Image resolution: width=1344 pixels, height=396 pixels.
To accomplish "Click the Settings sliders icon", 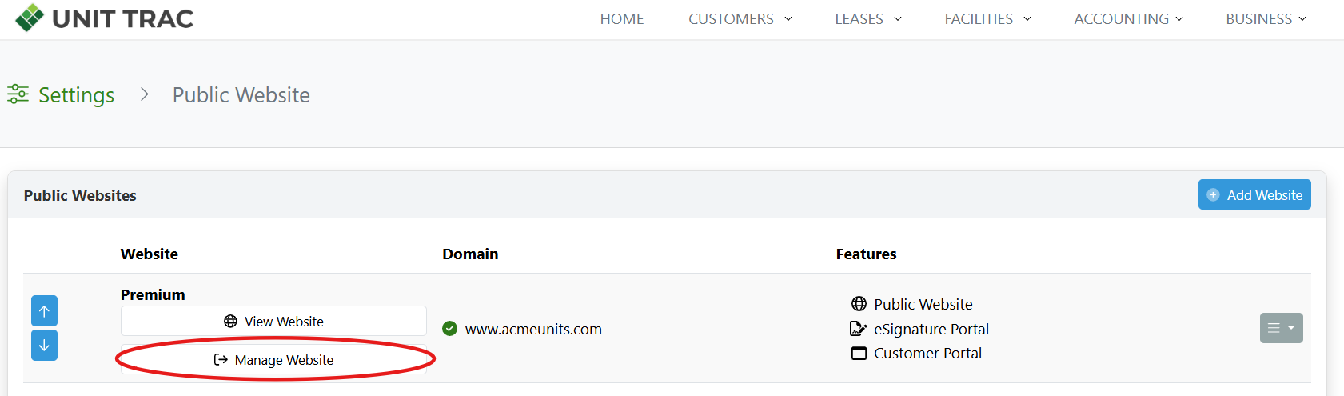I will (18, 94).
